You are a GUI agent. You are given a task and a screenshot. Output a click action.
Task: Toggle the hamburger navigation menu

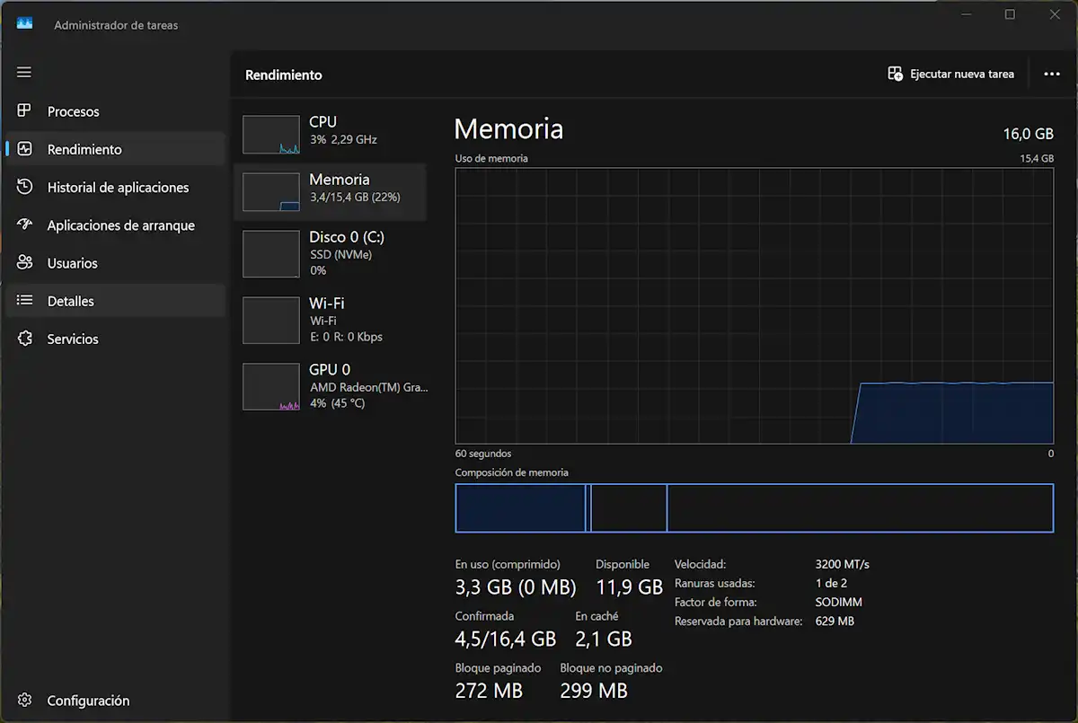coord(24,72)
